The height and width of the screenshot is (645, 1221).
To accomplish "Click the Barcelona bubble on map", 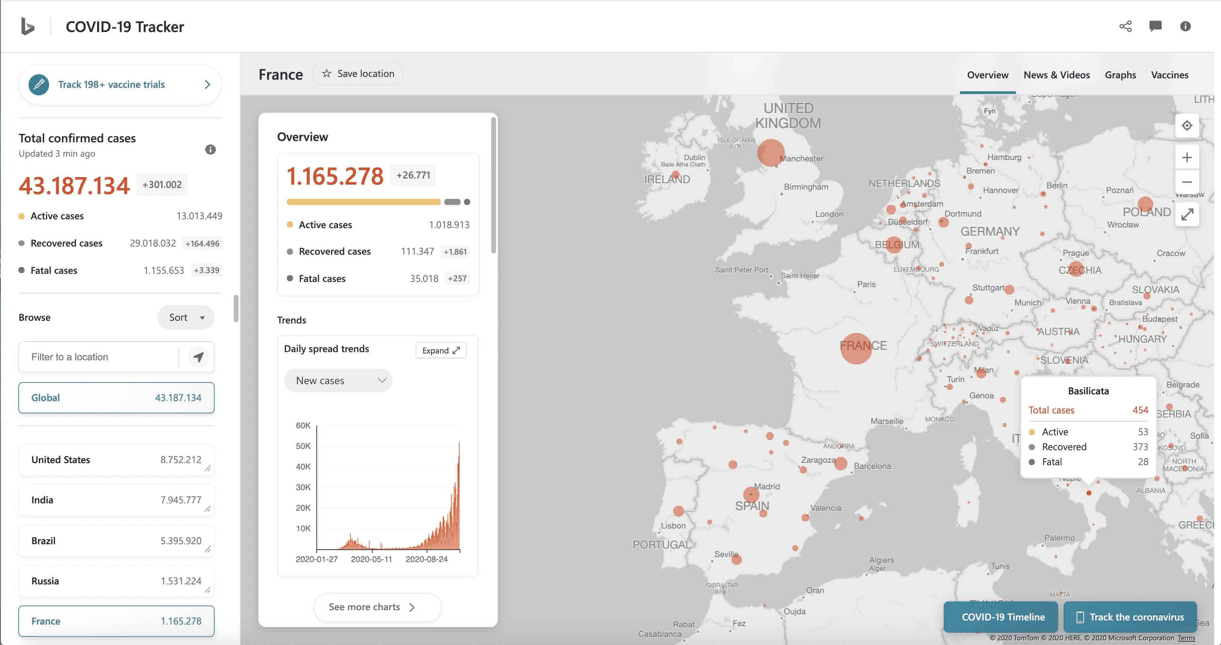I will [x=841, y=463].
